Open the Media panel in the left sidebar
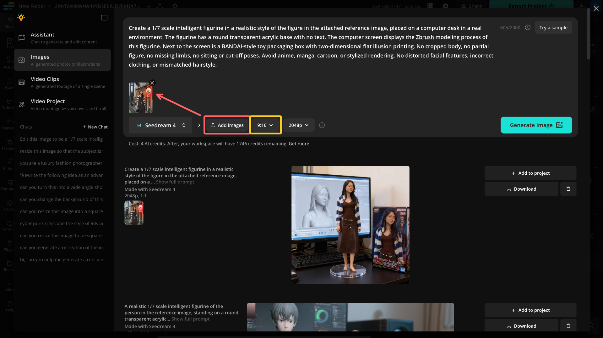Image resolution: width=603 pixels, height=338 pixels. (x=9, y=21)
